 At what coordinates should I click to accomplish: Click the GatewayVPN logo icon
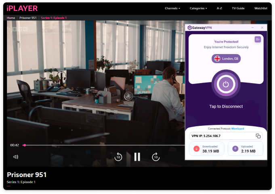pos(189,28)
